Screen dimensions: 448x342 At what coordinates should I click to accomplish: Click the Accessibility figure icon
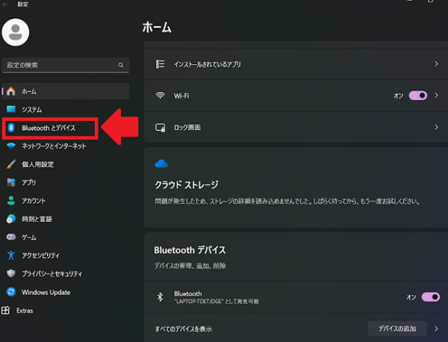pos(11,255)
